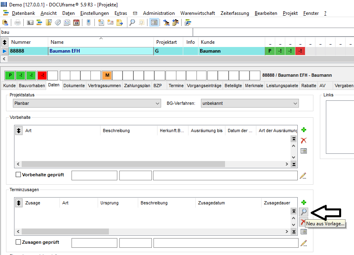This screenshot has height=255, width=354.
Task: Click green plus to add Vorbehalt
Action: (x=304, y=130)
